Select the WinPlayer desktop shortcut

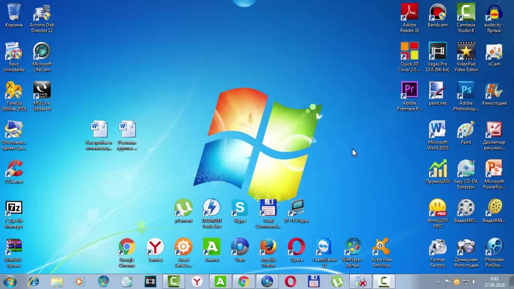click(353, 247)
